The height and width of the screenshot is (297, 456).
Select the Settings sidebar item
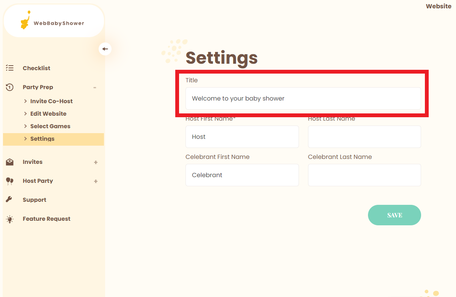point(42,139)
